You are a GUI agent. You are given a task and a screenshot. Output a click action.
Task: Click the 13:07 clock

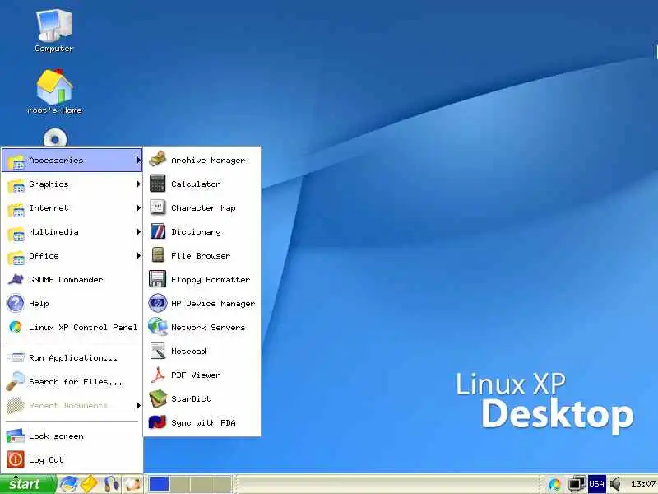[643, 484]
